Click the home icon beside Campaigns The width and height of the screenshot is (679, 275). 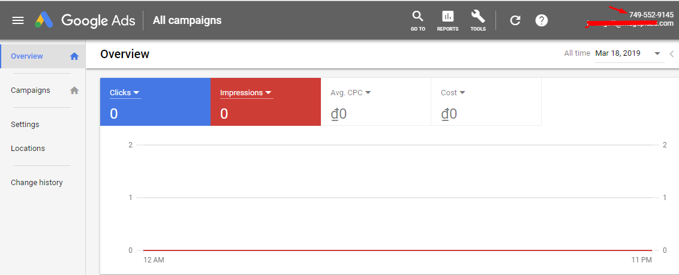click(x=74, y=90)
